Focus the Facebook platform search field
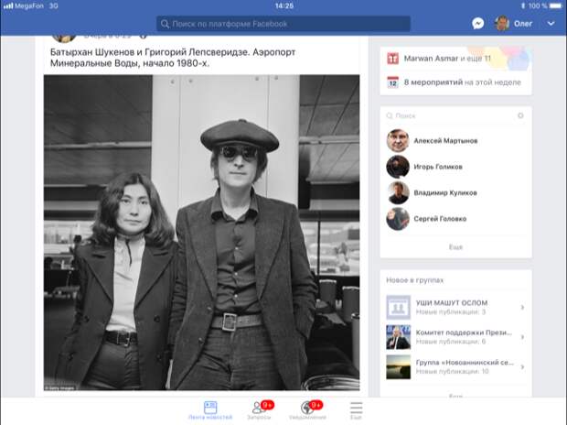The height and width of the screenshot is (425, 567). click(283, 24)
